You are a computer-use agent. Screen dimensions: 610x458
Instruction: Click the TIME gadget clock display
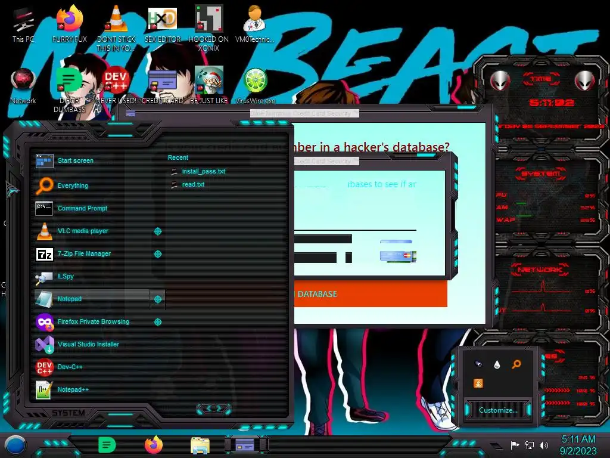click(552, 103)
